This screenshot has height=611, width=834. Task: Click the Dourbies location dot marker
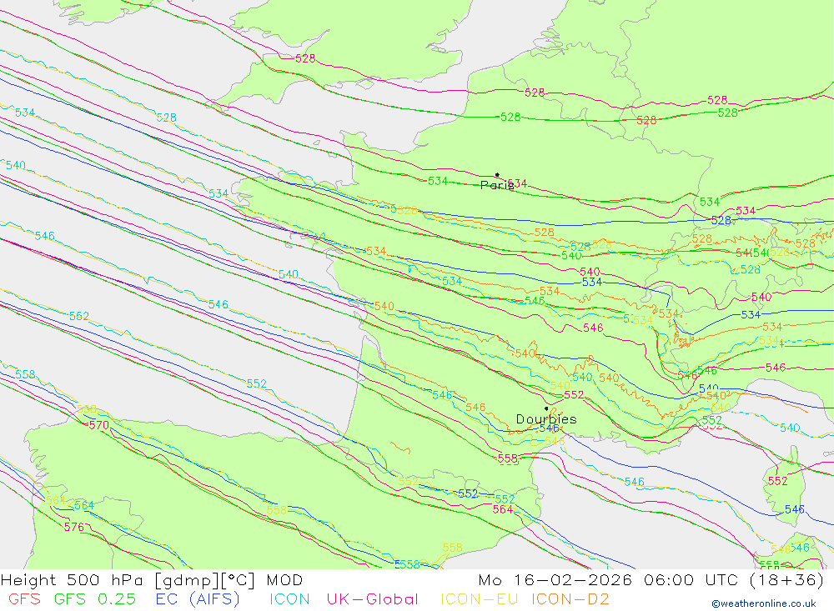[546, 408]
